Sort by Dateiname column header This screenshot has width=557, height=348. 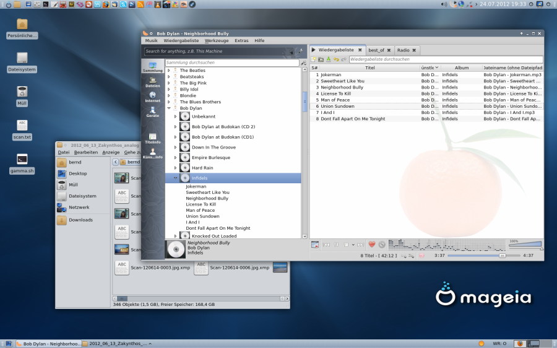512,67
